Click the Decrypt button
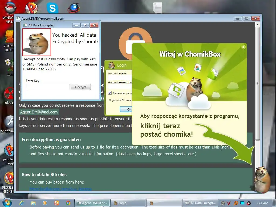The image size is (276, 207). click(81, 87)
